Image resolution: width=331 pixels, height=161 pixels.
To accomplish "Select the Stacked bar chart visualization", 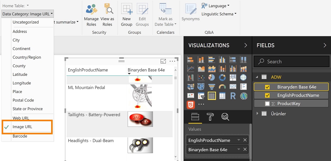I will coord(190,60).
